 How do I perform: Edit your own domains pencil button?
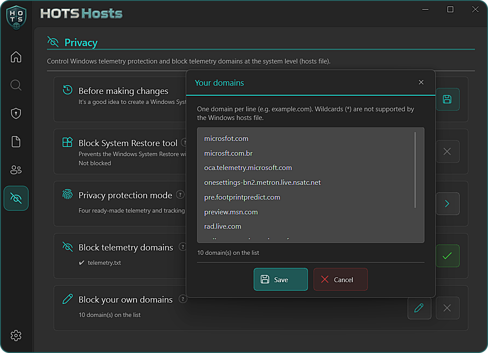pos(419,308)
